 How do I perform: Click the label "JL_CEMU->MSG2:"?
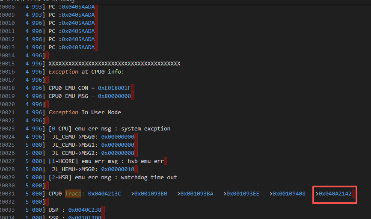75,153
